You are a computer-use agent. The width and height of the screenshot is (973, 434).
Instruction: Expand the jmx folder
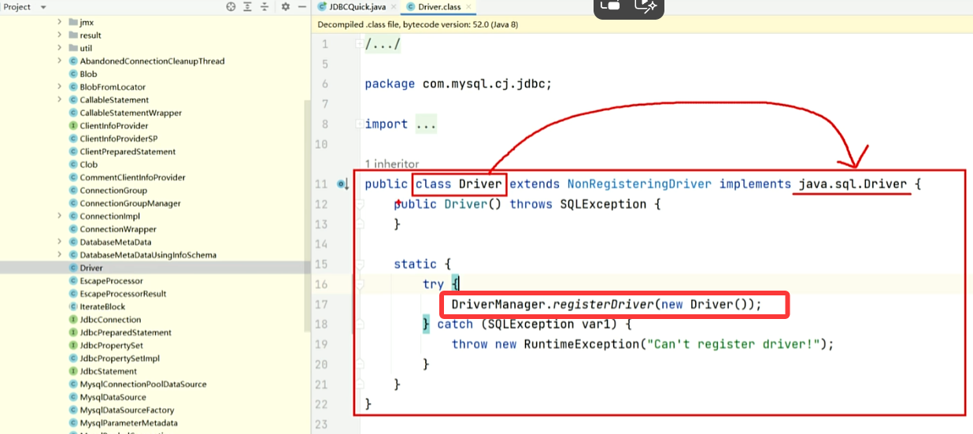60,22
